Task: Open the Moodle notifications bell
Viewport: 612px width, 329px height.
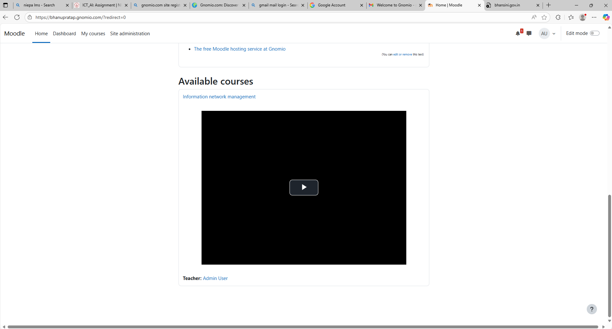Action: (x=518, y=33)
